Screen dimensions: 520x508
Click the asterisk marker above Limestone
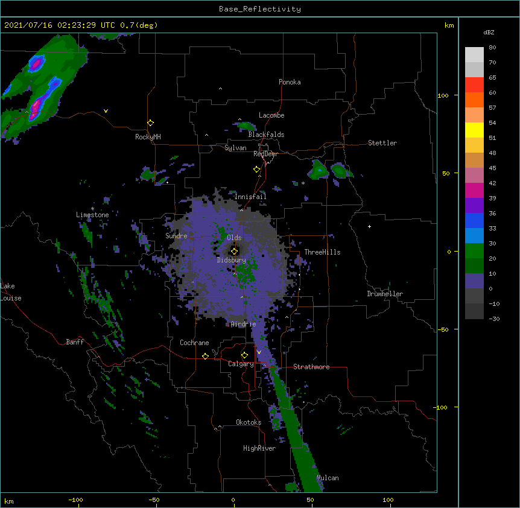click(x=92, y=209)
